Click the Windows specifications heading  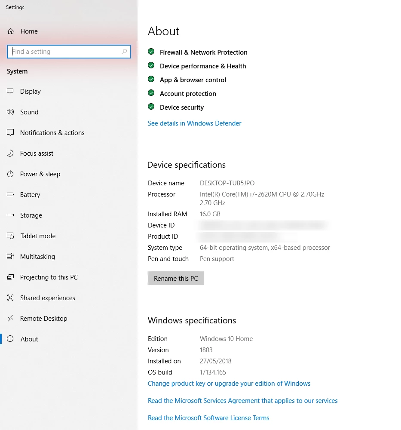[x=192, y=321]
